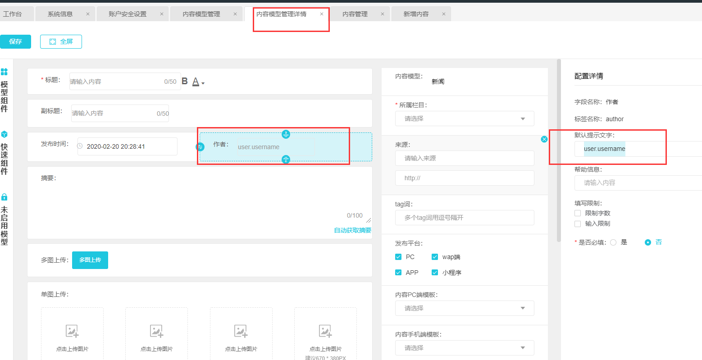Click the left swap icon on 作者 field
Viewport: 702px width, 360px height.
click(x=201, y=147)
